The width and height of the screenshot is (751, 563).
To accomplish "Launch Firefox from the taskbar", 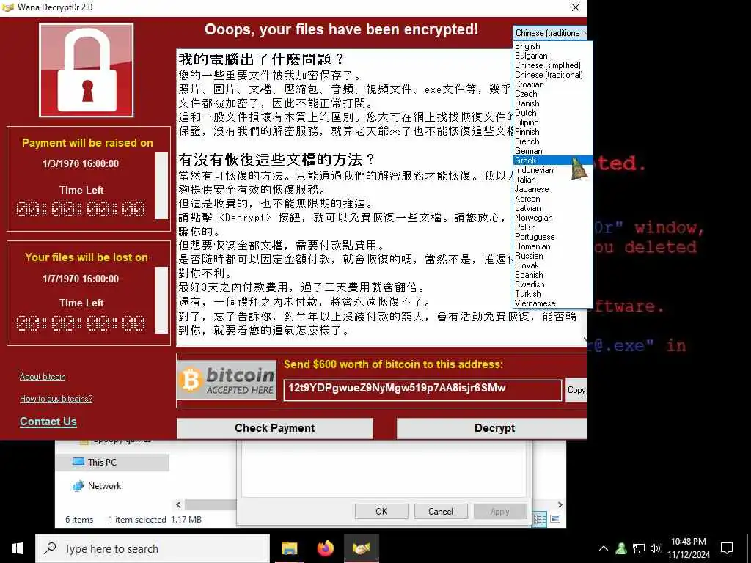I will click(325, 548).
